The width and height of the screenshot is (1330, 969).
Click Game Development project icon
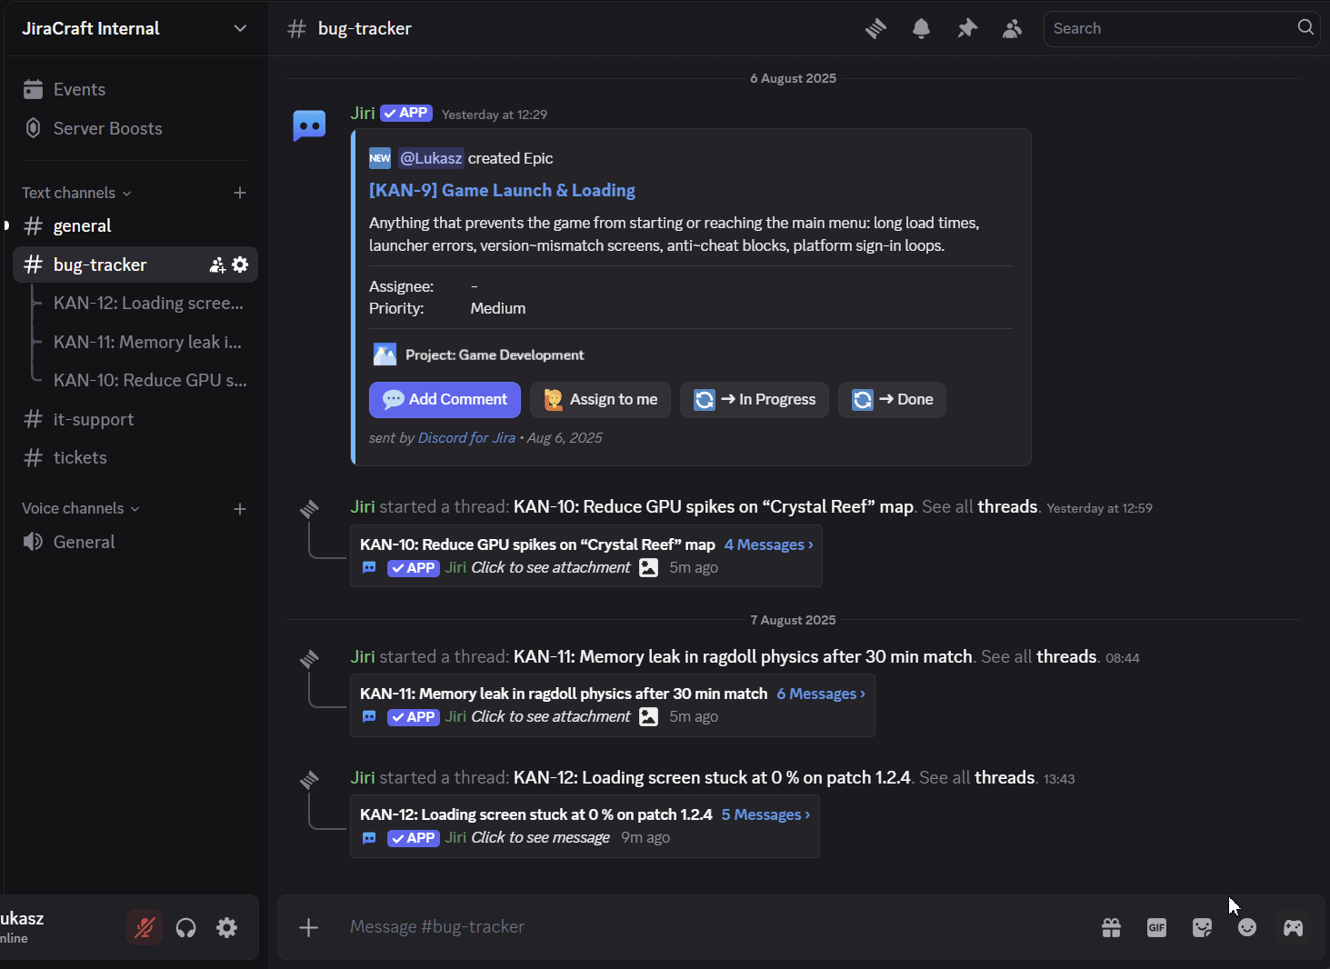(x=385, y=355)
